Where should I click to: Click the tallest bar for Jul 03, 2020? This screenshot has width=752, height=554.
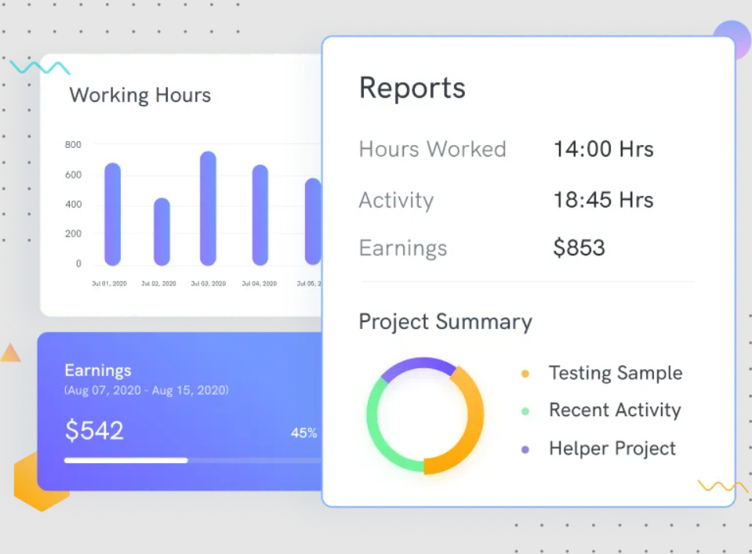(208, 208)
